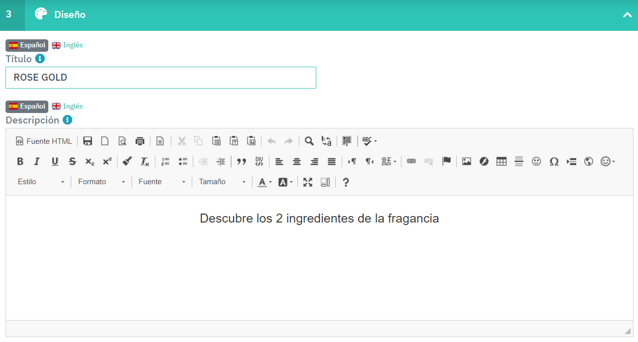Toggle bulleted list
The height and width of the screenshot is (342, 638).
click(x=183, y=161)
